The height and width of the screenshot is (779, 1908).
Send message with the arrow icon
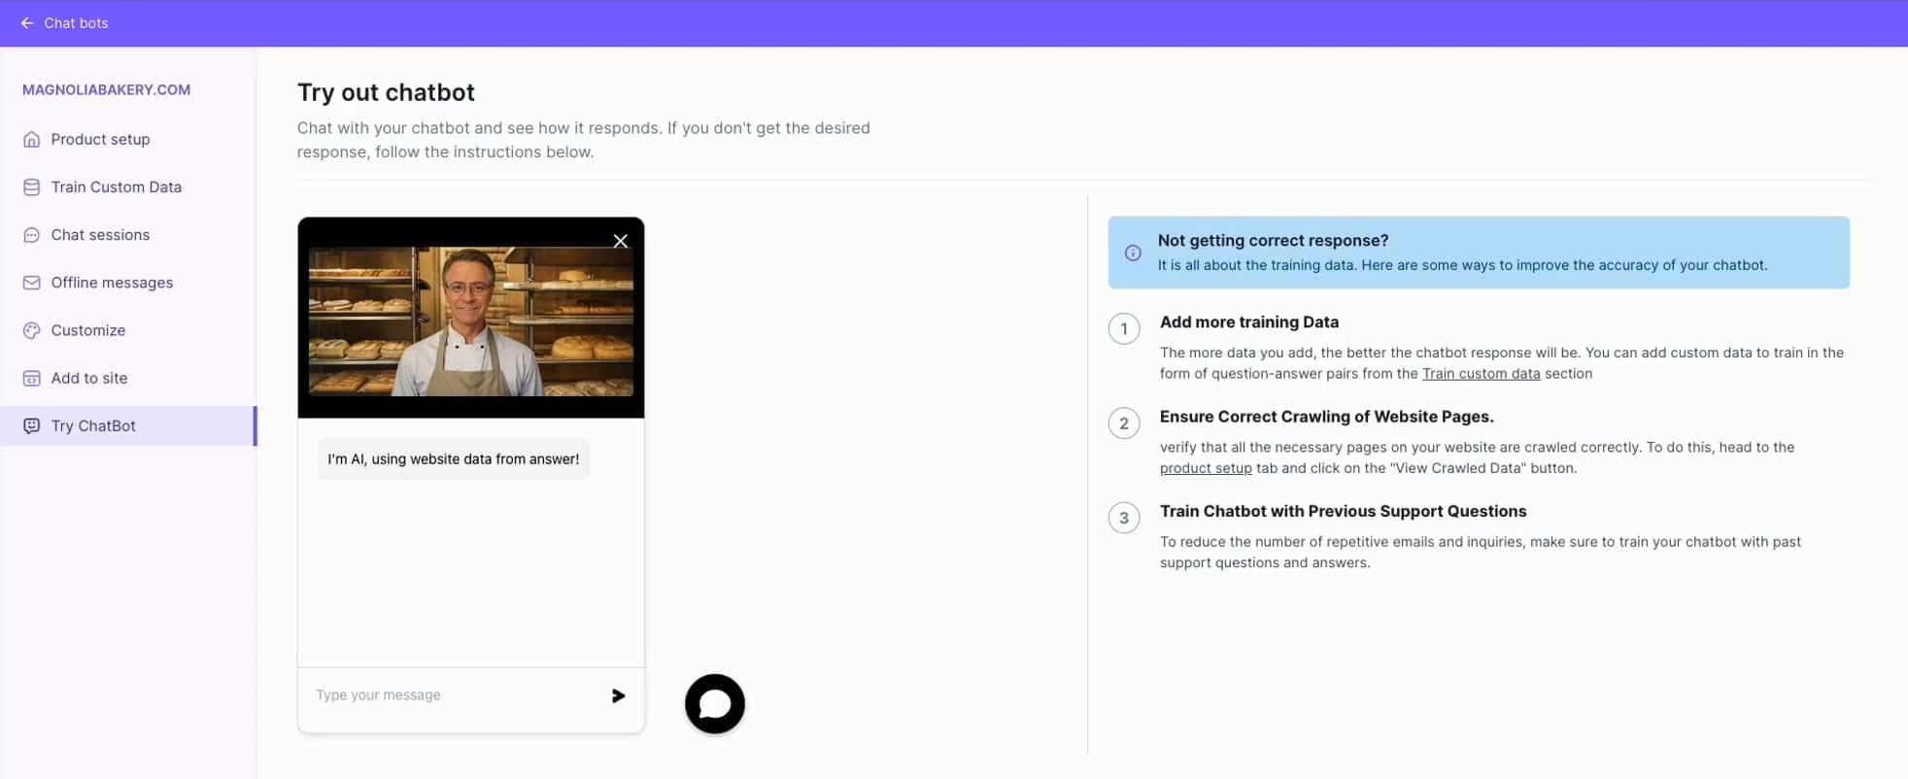[x=619, y=695]
